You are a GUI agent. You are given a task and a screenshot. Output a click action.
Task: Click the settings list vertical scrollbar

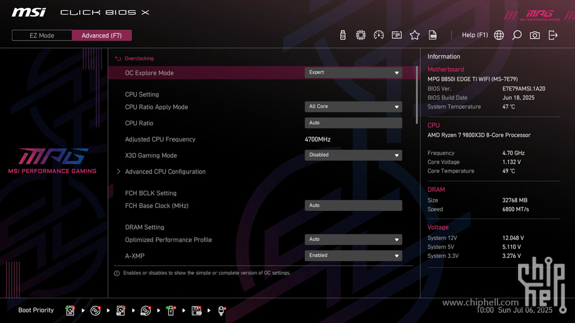tap(417, 95)
